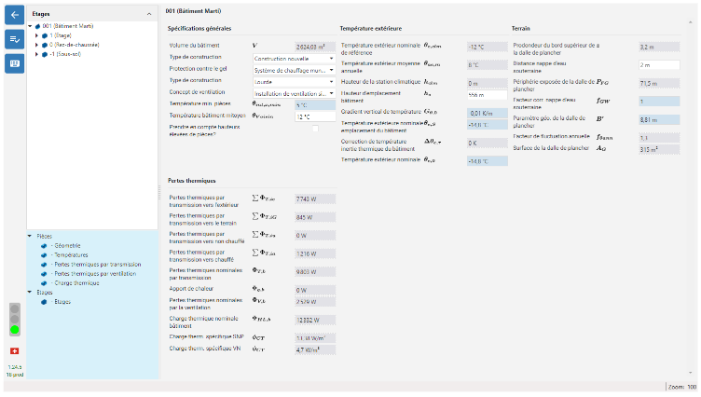The image size is (701, 397).
Task: Click nominal reference temperature -12 °C value
Action: tap(487, 47)
